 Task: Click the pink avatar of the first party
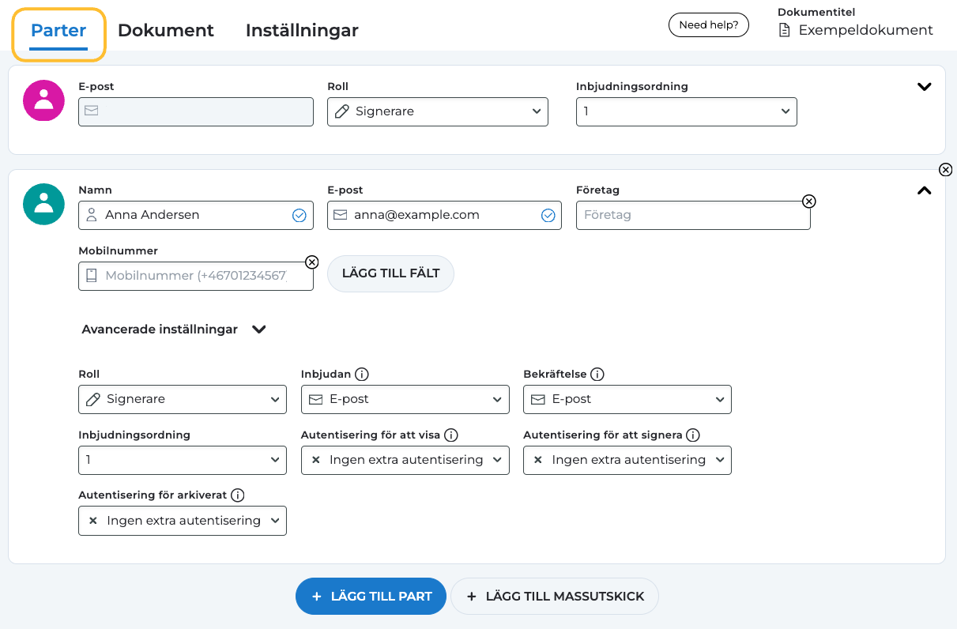point(43,100)
